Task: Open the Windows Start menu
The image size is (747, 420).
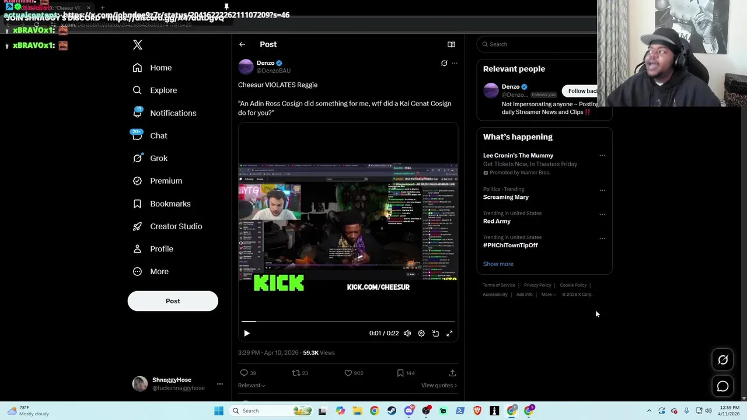Action: coord(219,411)
